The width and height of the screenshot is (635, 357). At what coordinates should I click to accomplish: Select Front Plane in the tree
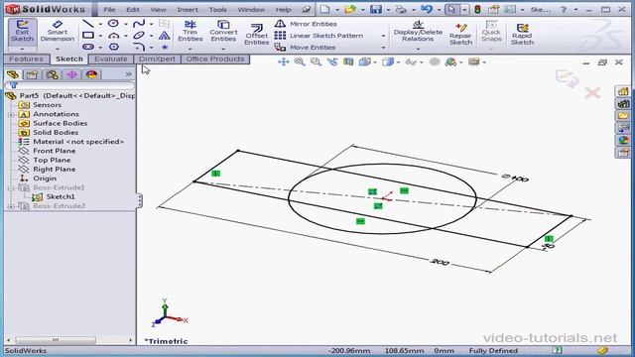click(x=54, y=151)
